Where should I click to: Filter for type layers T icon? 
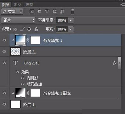tap(47, 11)
